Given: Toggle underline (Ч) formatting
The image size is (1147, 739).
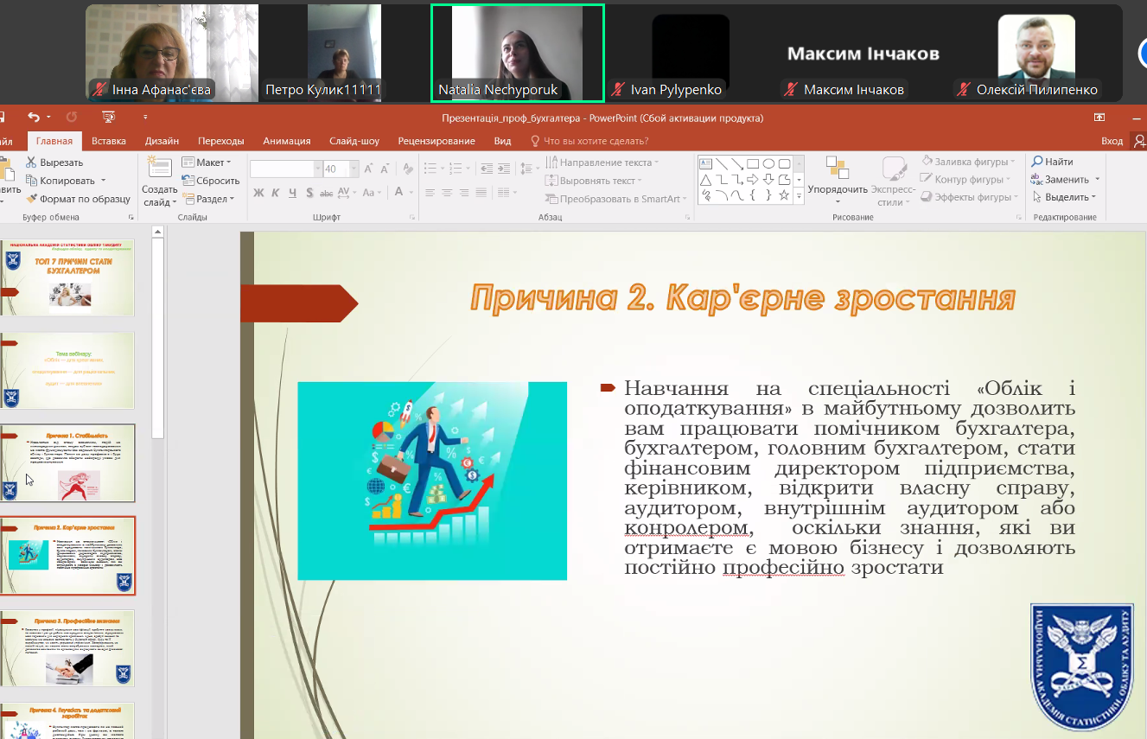Looking at the screenshot, I should click(293, 194).
